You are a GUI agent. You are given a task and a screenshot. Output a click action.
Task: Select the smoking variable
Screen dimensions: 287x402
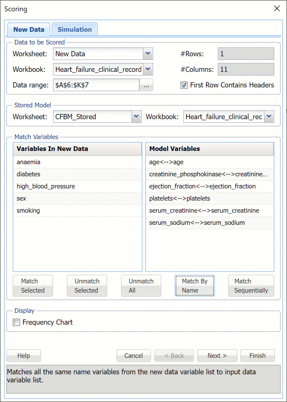[x=28, y=210]
